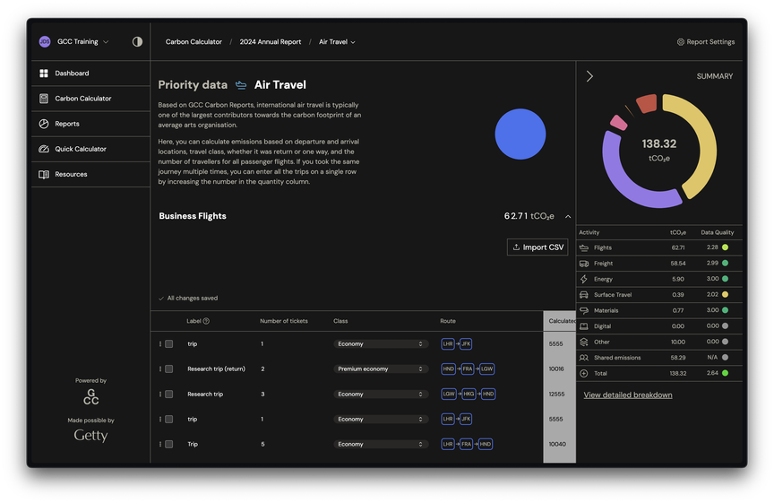The width and height of the screenshot is (774, 503).
Task: Open the GCC Training workspace dropdown
Action: coord(82,41)
